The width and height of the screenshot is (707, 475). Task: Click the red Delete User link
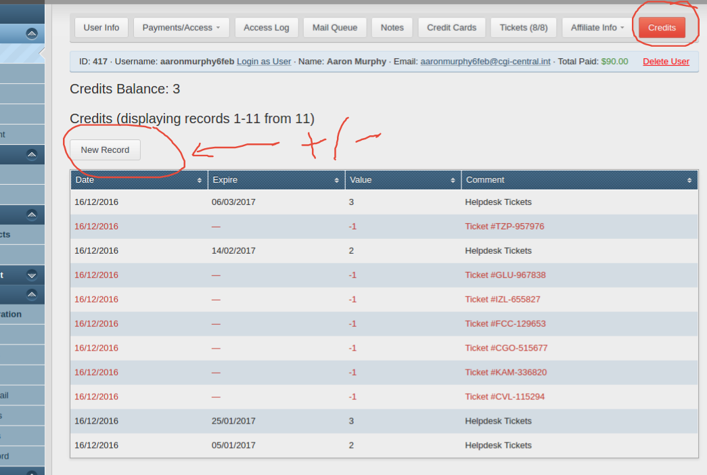point(666,62)
